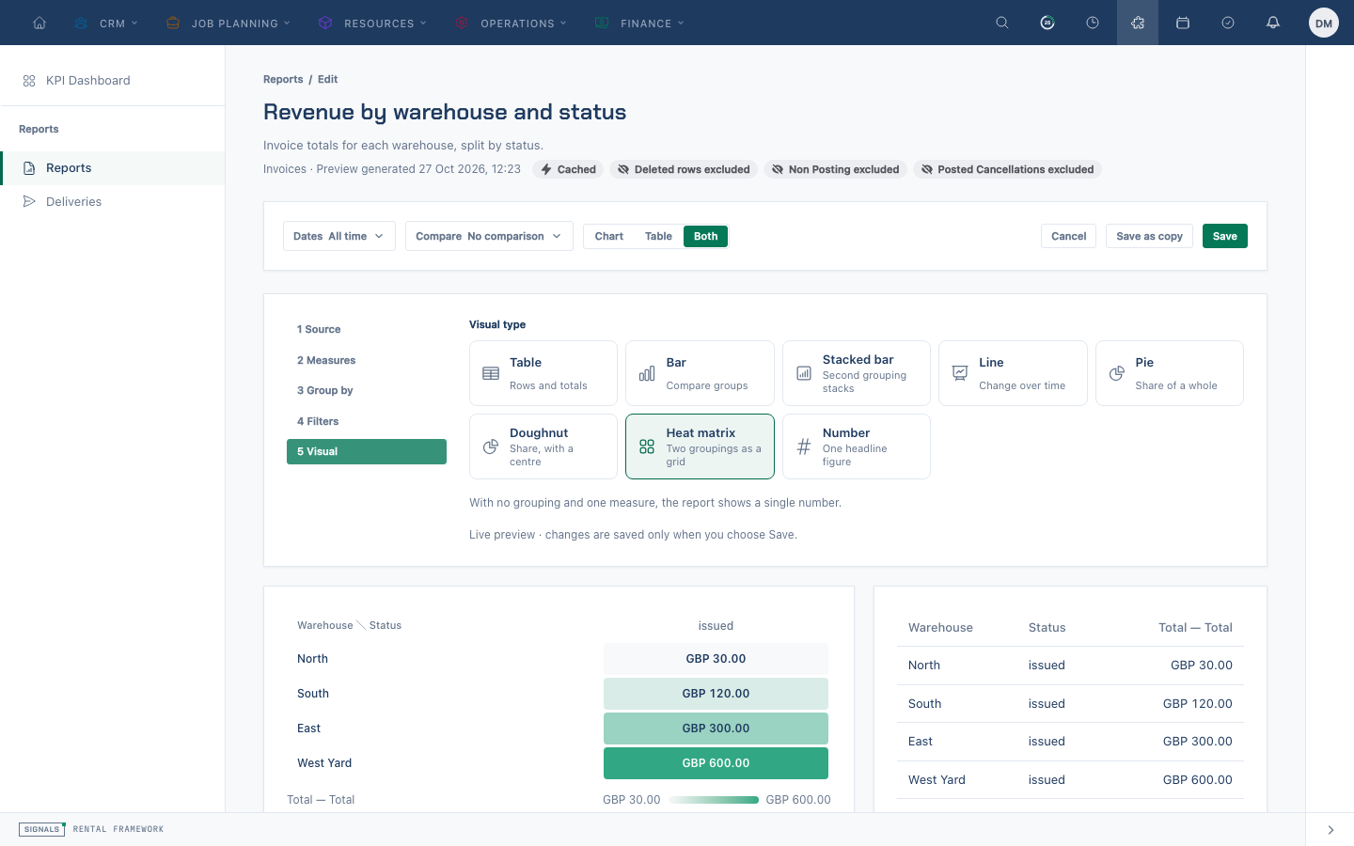Go to step 1 Source
The width and height of the screenshot is (1354, 846).
[x=367, y=330]
